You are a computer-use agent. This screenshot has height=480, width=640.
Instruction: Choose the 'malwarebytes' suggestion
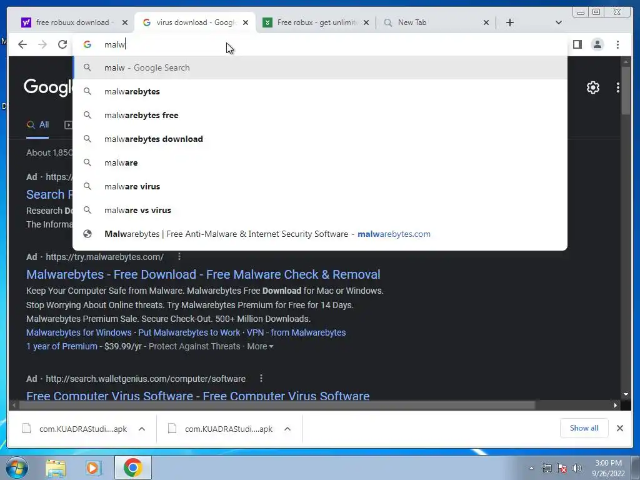pos(320,91)
